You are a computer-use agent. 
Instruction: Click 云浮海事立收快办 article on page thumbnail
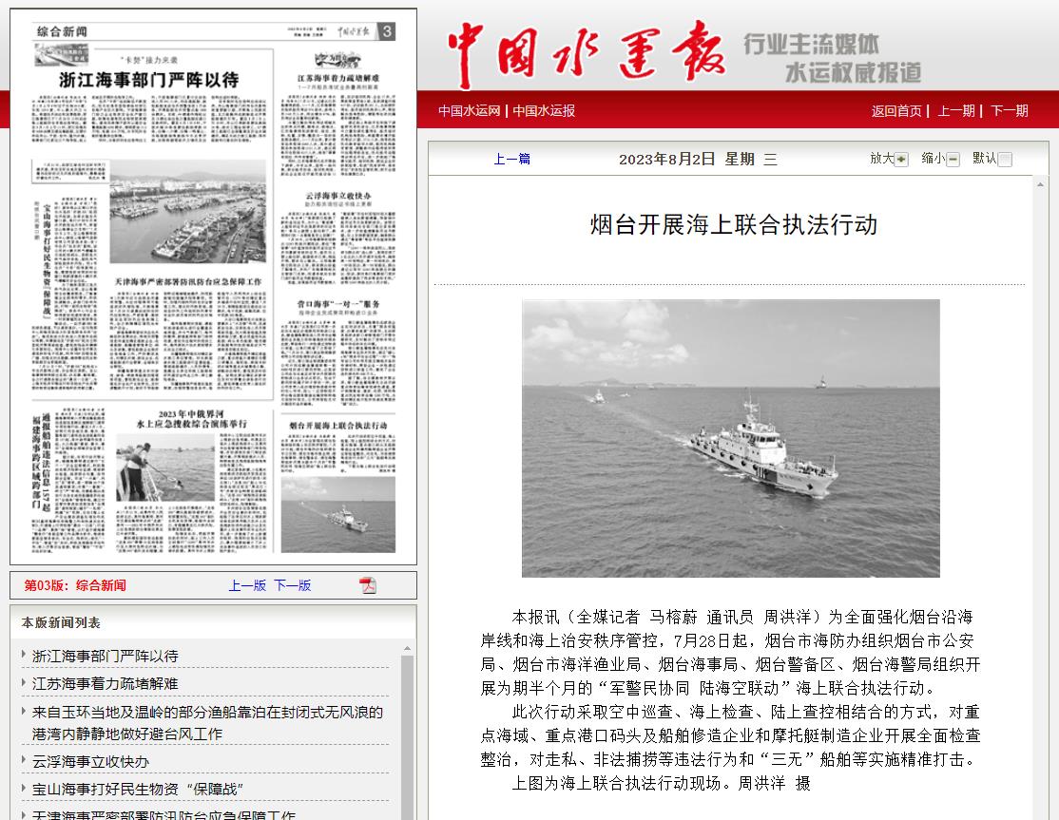pyautogui.click(x=338, y=237)
